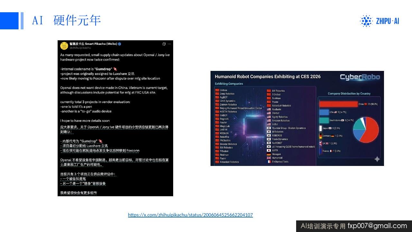Click the fxp007@gmail.com footer text
Image resolution: width=412 pixels, height=232 pixels.
pos(377,226)
